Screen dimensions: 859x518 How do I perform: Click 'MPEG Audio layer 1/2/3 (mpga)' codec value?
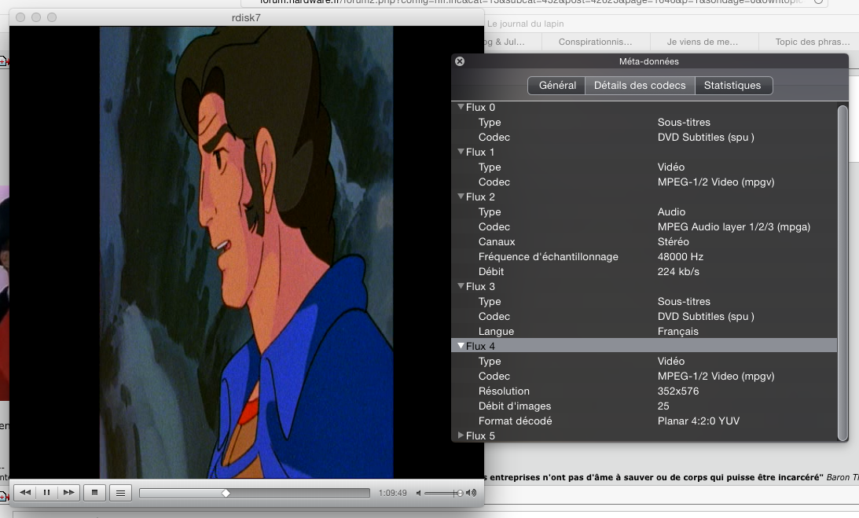pyautogui.click(x=733, y=227)
